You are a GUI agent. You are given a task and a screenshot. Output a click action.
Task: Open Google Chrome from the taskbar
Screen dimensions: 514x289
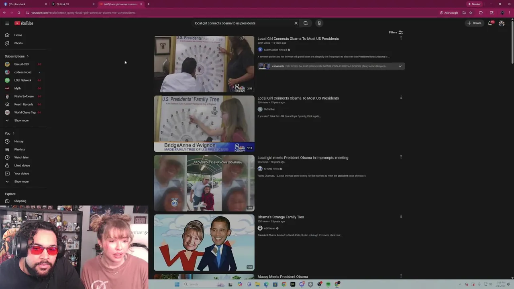(284, 284)
